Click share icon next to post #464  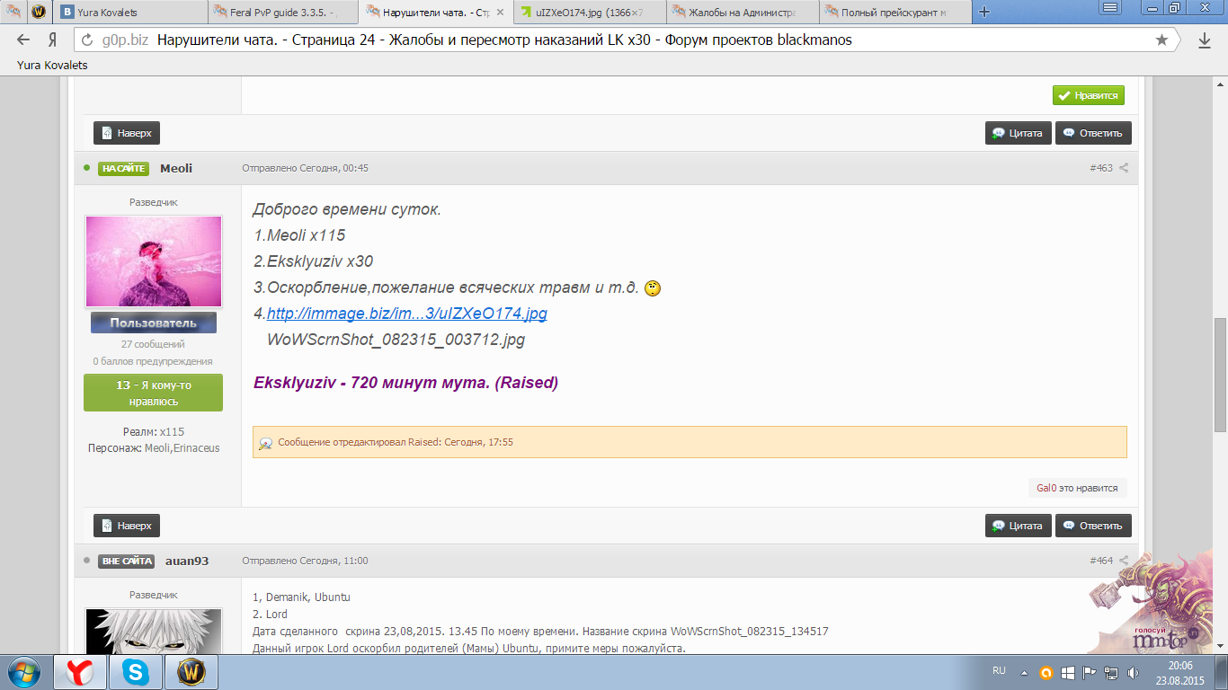(1124, 561)
